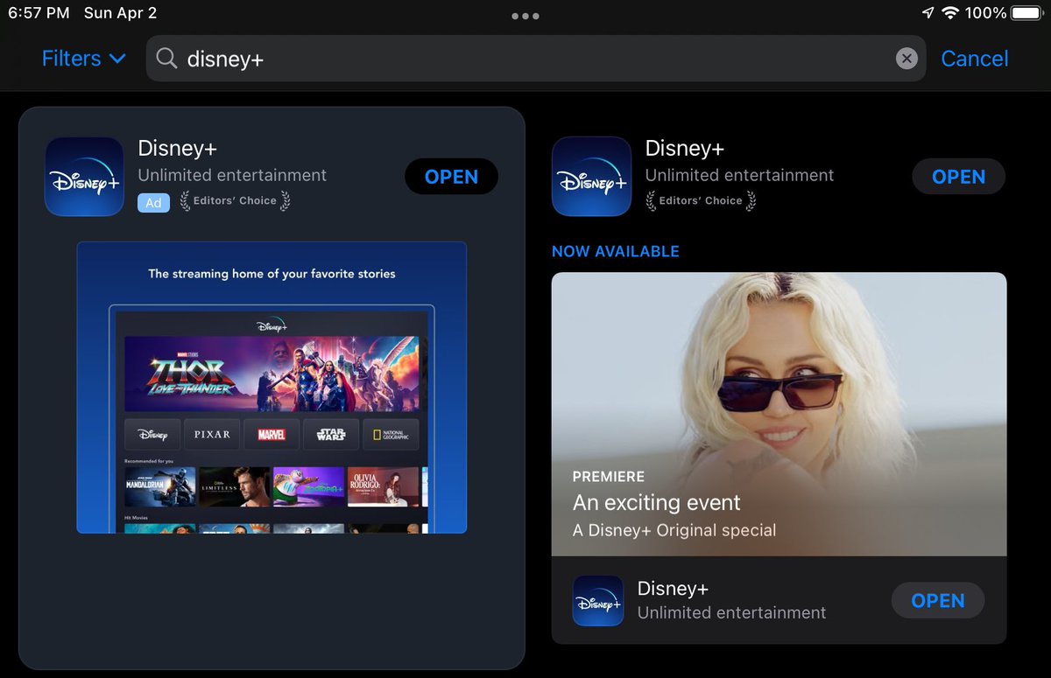1051x678 pixels.
Task: Tap small Disney+ icon in event card footer
Action: click(x=597, y=601)
